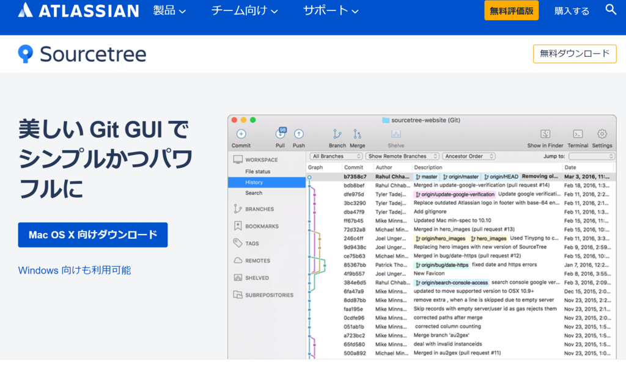This screenshot has height=367, width=626.
Task: Click the 無料評価版 button
Action: pos(512,10)
